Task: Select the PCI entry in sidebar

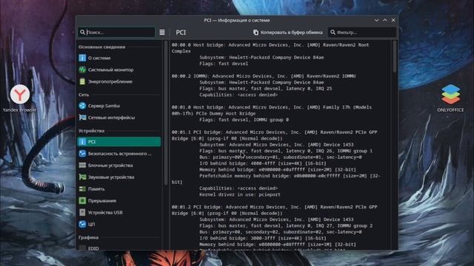Action: [x=118, y=141]
